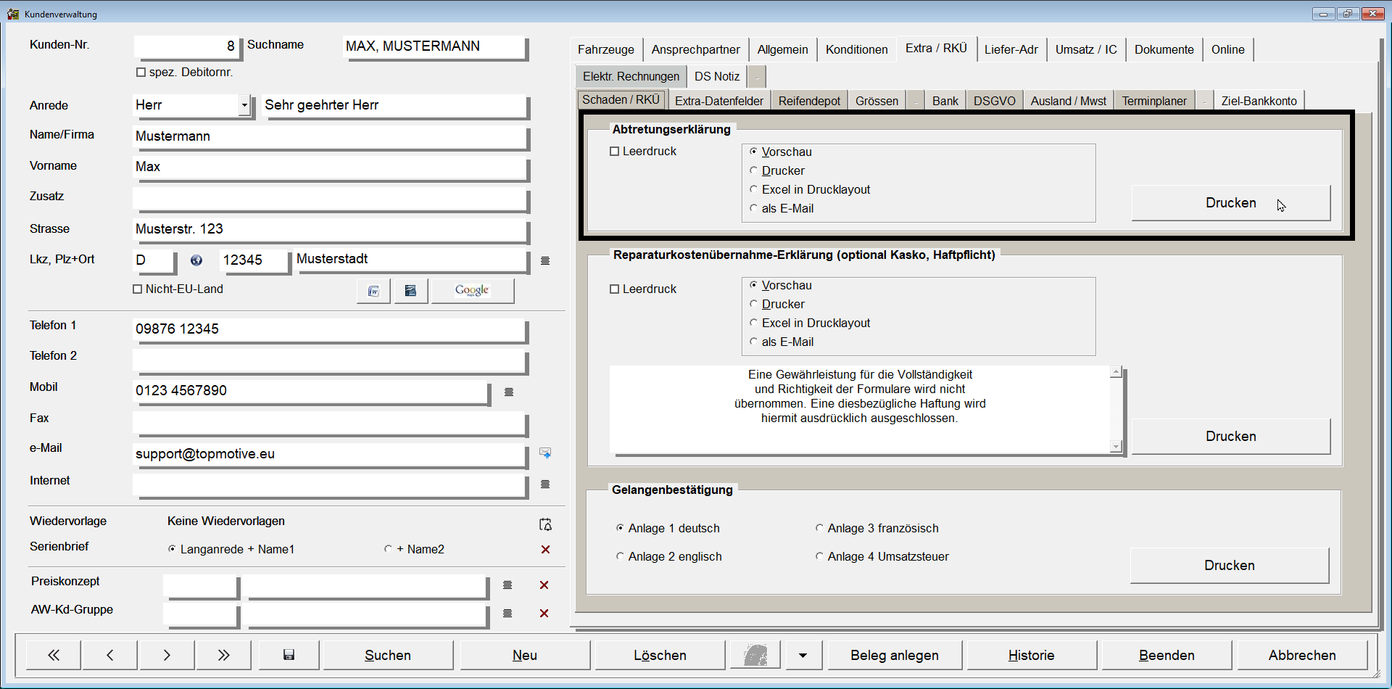
Task: Open the DSGVO sub-tab
Action: (x=994, y=101)
